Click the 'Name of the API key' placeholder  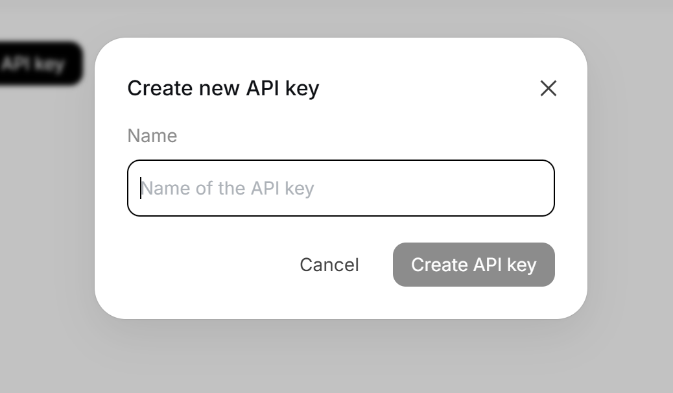(228, 188)
